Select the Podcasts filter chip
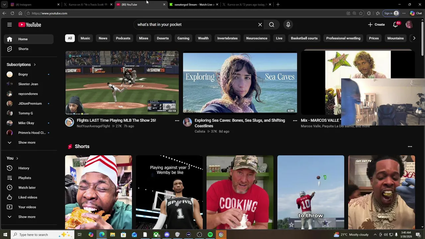The image size is (425, 239). pyautogui.click(x=123, y=38)
